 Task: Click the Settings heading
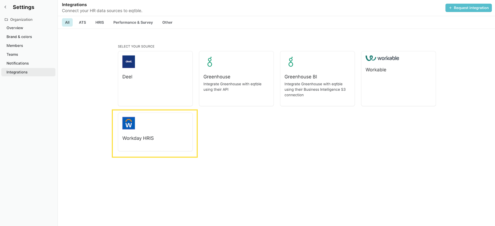pos(24,7)
